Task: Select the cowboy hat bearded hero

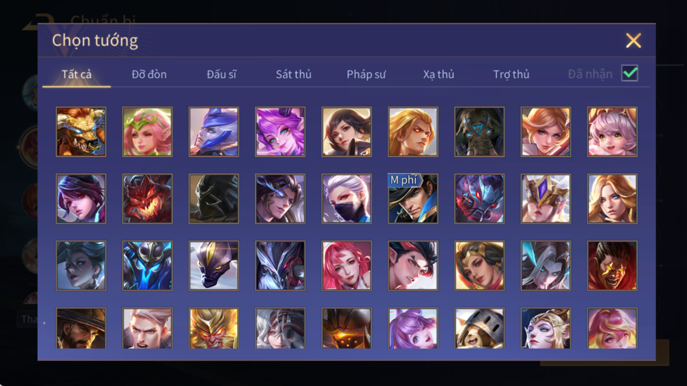Action: click(x=81, y=328)
